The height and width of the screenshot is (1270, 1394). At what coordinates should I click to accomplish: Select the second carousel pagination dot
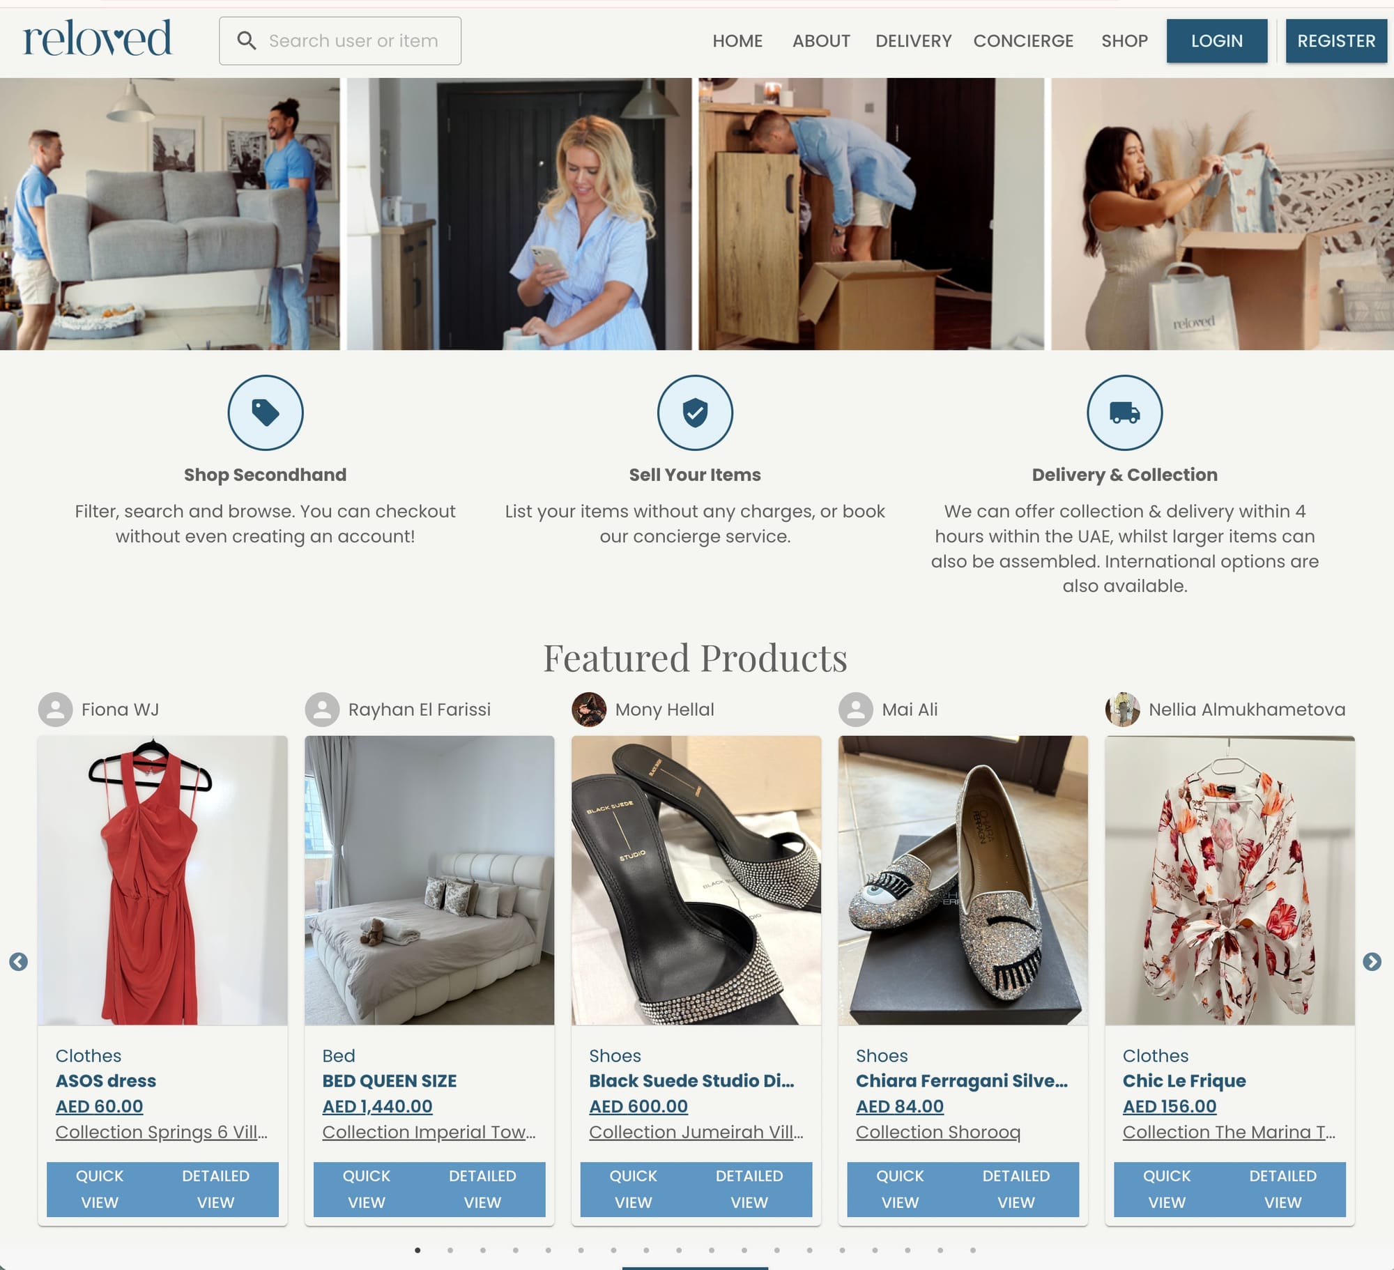pos(450,1250)
